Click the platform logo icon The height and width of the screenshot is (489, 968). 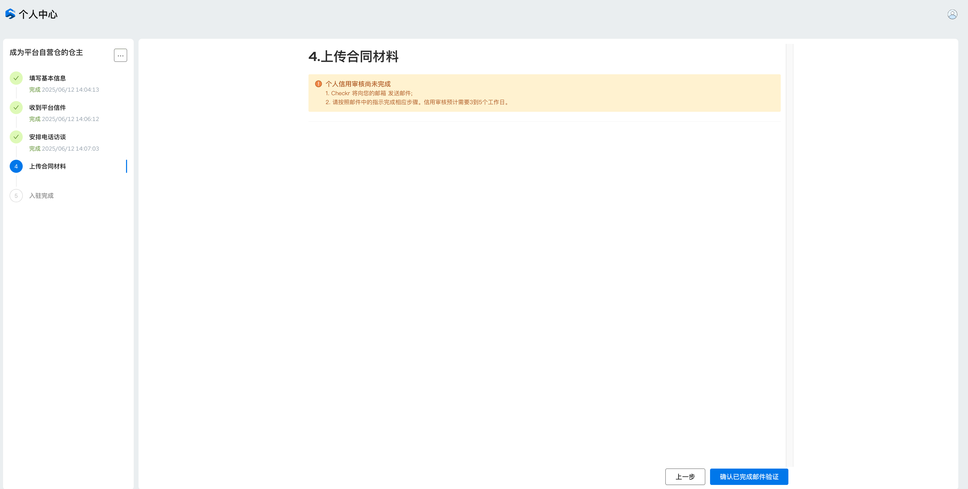pos(10,14)
